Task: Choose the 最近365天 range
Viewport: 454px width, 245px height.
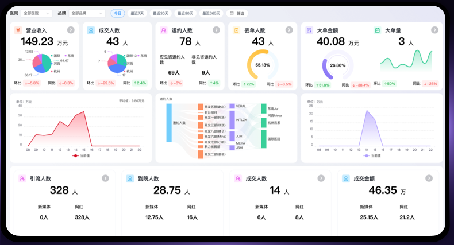Action: click(x=211, y=13)
